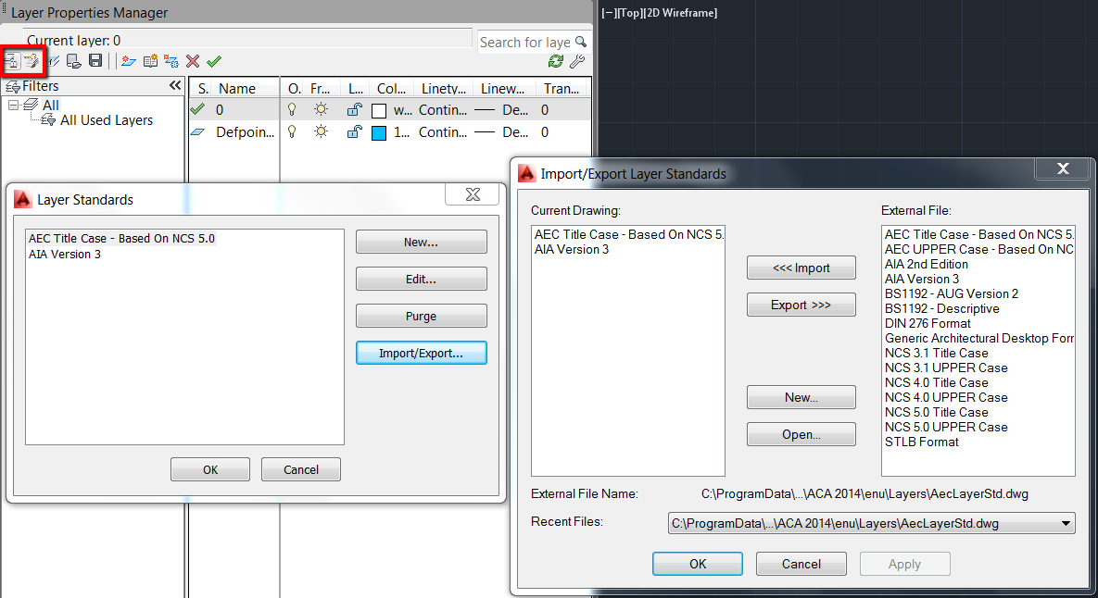Collapse the Filters panel with double chevron
The image size is (1098, 598).
click(x=175, y=85)
